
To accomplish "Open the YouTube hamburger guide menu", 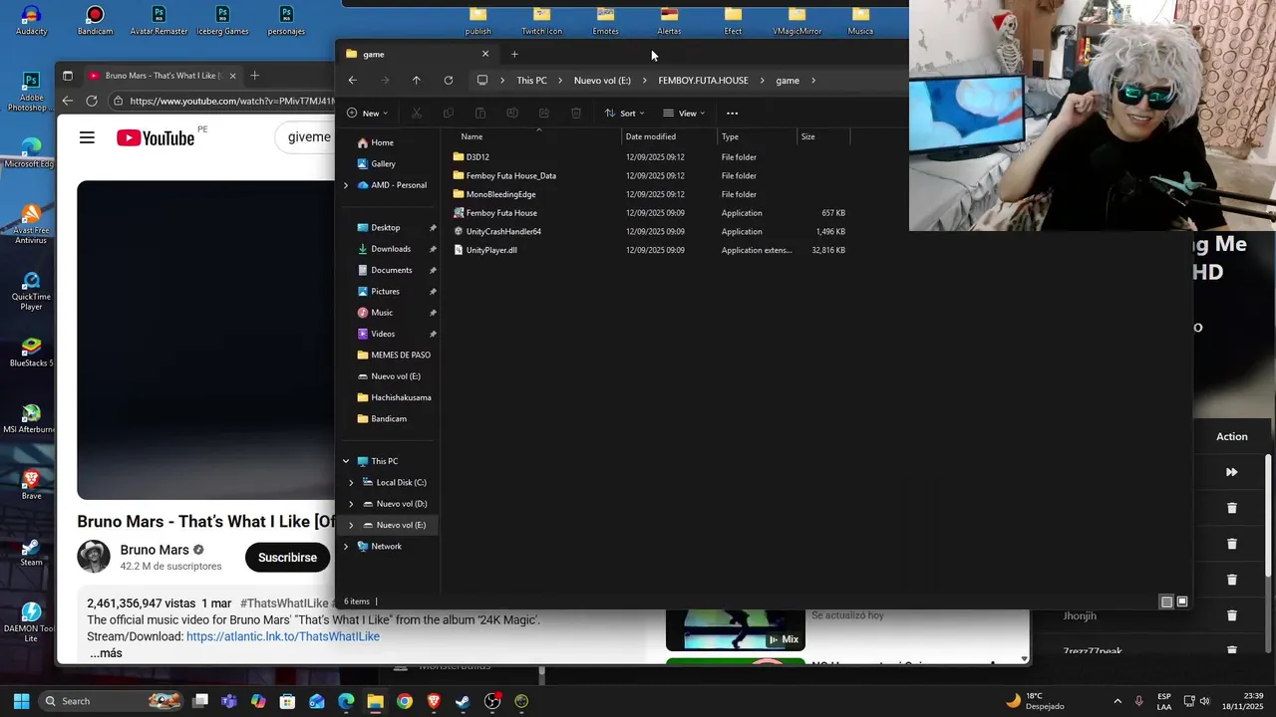I will [x=87, y=137].
